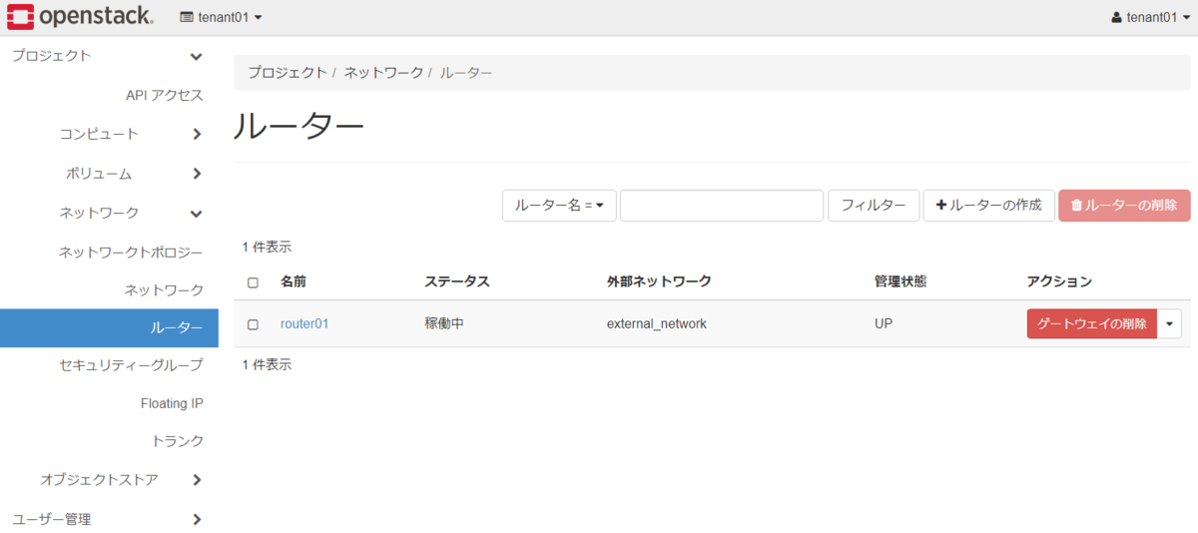This screenshot has height=533, width=1198.
Task: Open Floating IP page
Action: [172, 403]
